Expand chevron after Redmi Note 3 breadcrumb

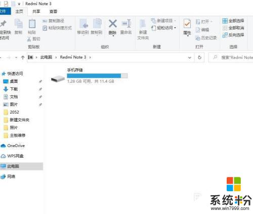coord(90,57)
